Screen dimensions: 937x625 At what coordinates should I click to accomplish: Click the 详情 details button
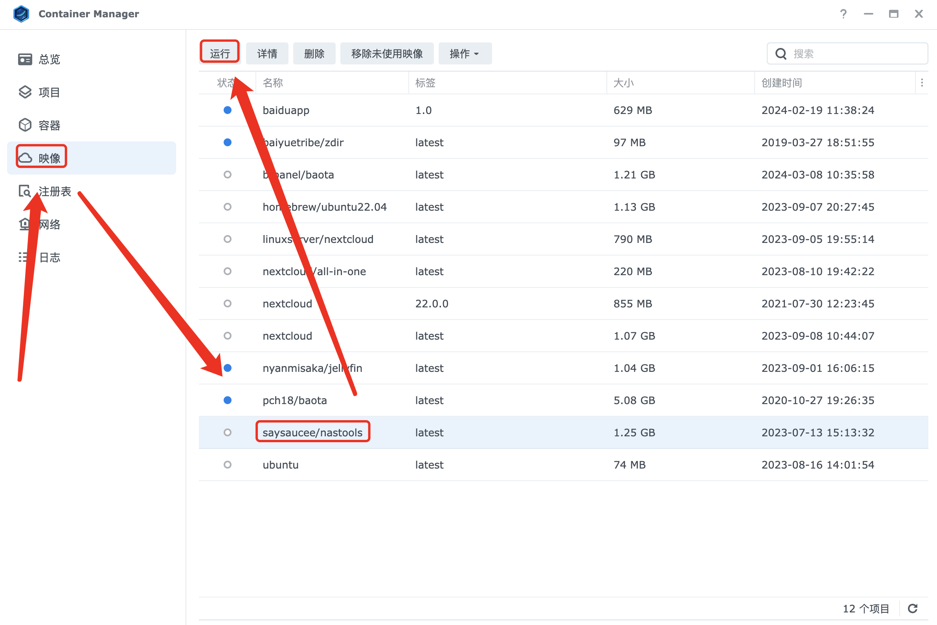point(267,53)
